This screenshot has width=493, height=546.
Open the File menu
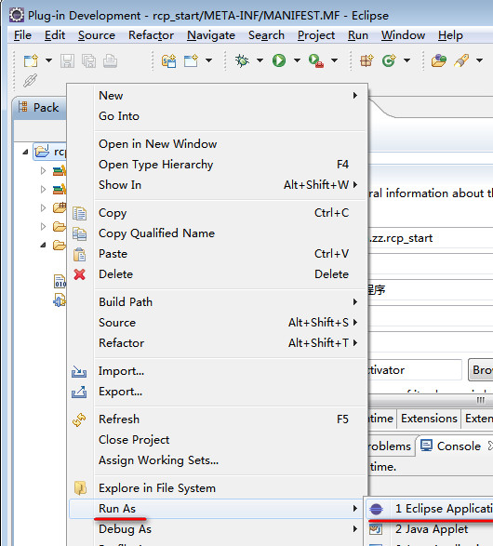[22, 35]
